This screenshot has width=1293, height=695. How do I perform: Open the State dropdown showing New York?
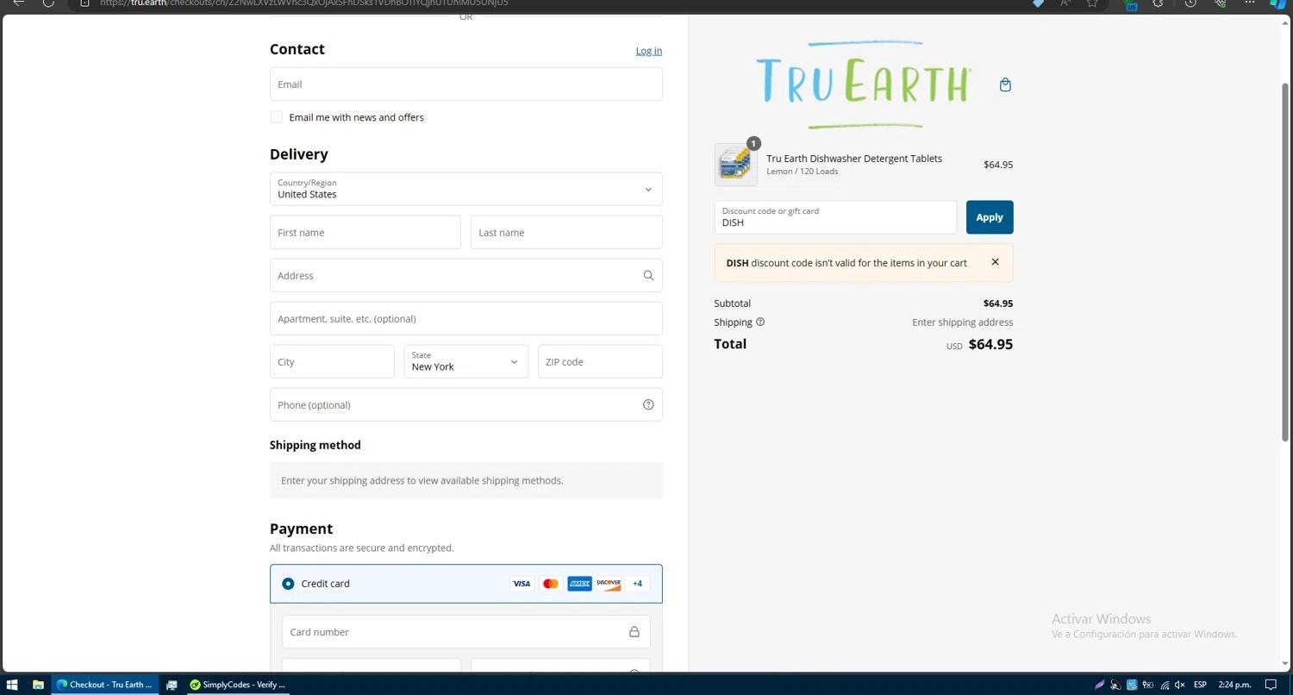(x=466, y=362)
